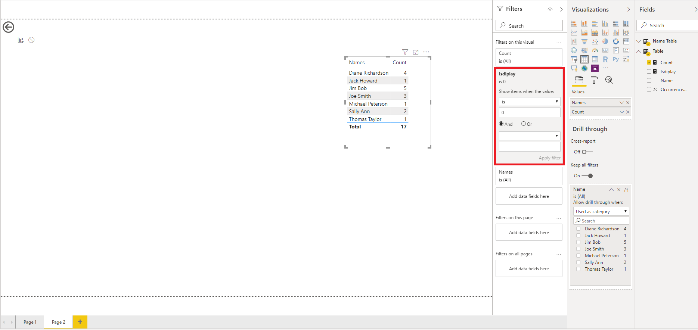
Task: Choose the Pie chart visualization
Action: [605, 41]
